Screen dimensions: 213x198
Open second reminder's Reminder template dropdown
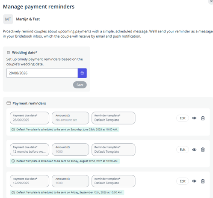pos(113,150)
